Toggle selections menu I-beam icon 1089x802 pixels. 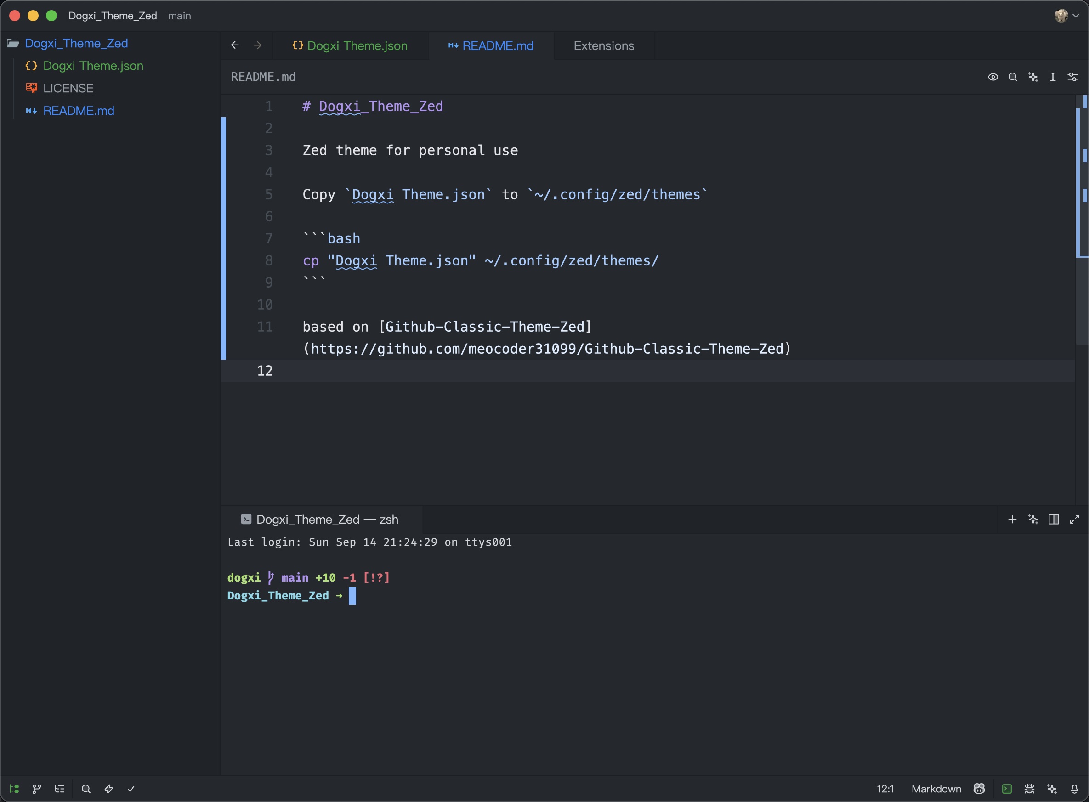click(x=1053, y=77)
